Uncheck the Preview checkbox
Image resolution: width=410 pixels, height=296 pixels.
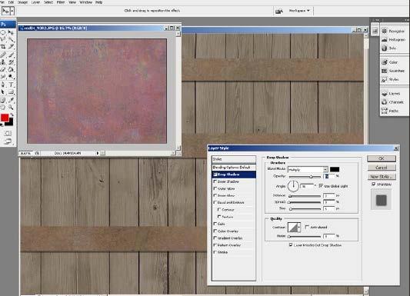[373, 184]
